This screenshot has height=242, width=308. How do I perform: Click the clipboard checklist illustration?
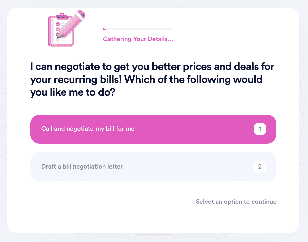pyautogui.click(x=61, y=30)
